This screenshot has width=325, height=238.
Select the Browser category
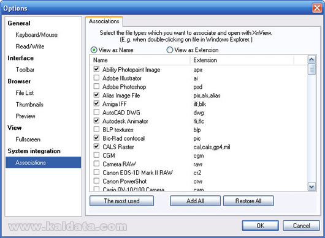(x=19, y=81)
